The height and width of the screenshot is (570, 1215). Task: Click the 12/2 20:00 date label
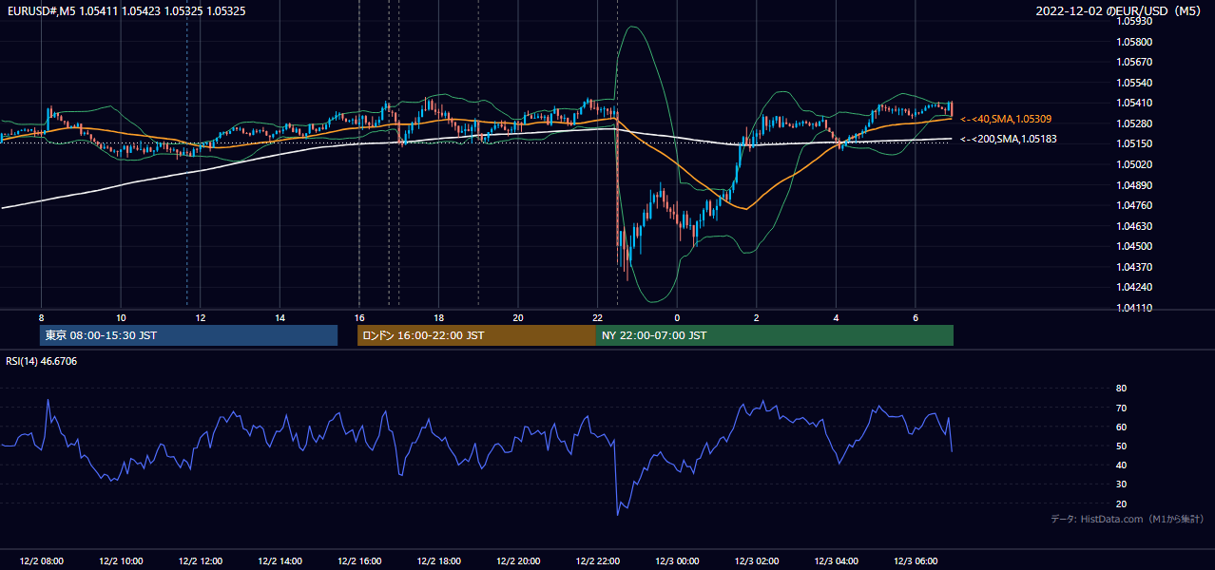[517, 560]
